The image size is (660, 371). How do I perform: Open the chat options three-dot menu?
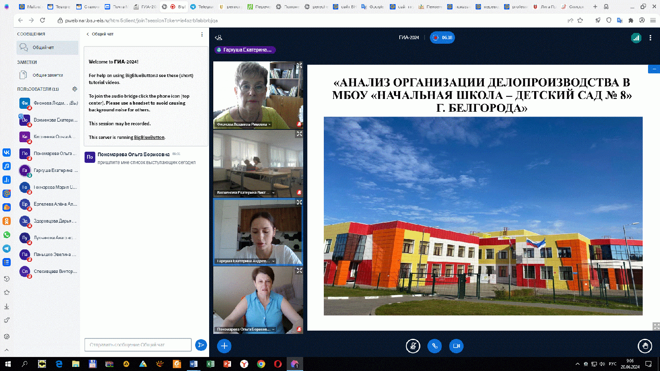(202, 34)
